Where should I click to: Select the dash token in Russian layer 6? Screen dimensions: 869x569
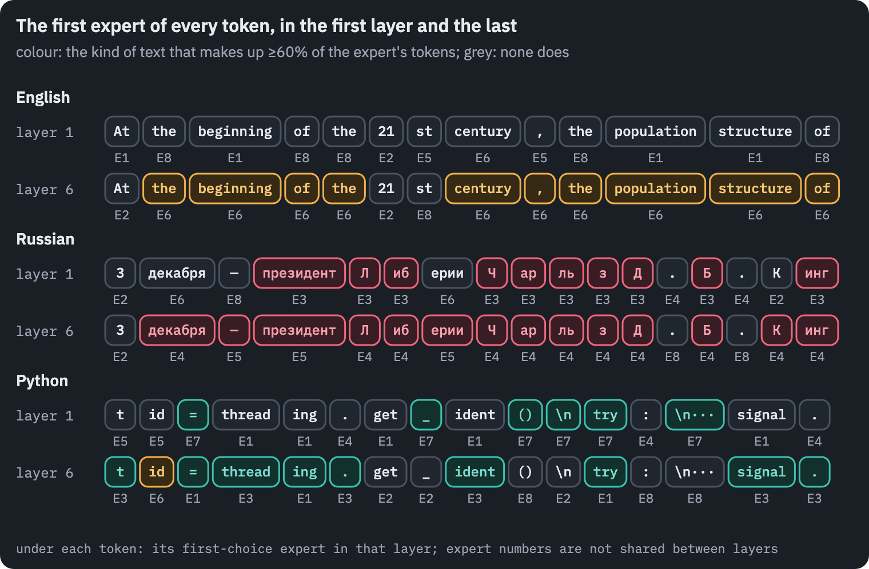click(x=234, y=330)
